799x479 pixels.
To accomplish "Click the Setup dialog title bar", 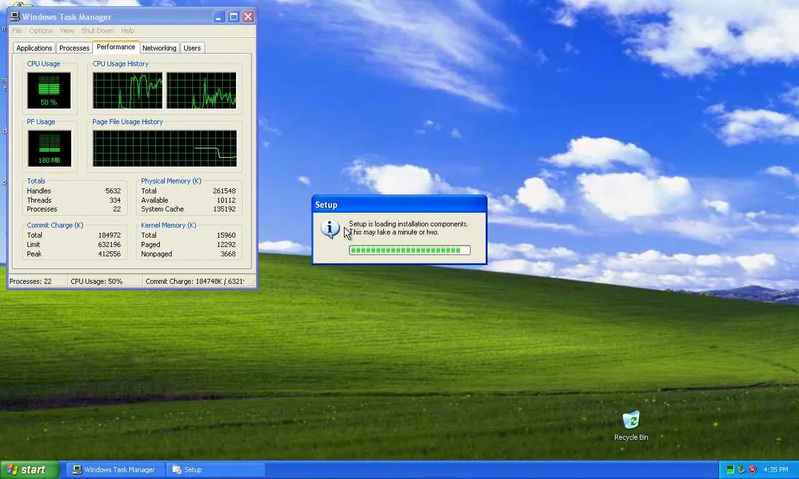I will pos(399,205).
